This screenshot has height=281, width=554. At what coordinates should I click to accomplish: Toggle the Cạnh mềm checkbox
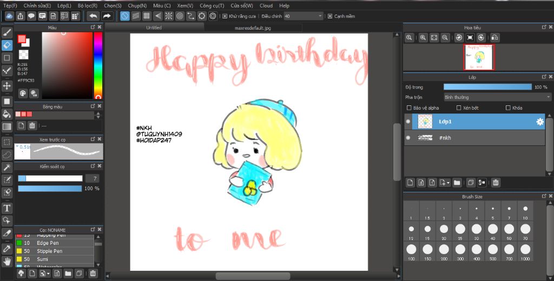[x=330, y=16]
